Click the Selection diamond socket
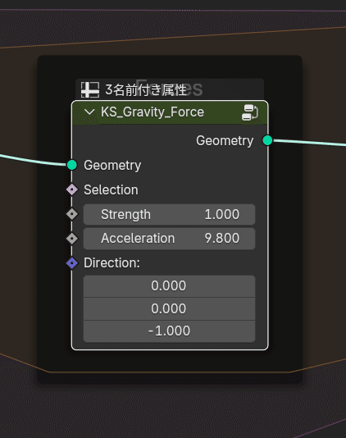This screenshot has height=438, width=346. pos(72,189)
